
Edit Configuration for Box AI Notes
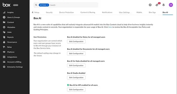point(76,42)
